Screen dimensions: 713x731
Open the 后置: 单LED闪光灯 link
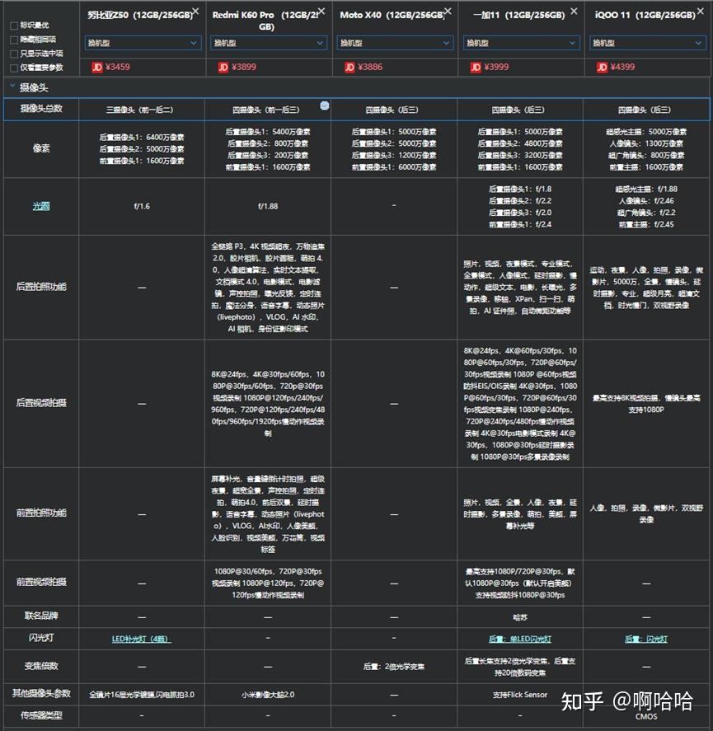pos(520,639)
